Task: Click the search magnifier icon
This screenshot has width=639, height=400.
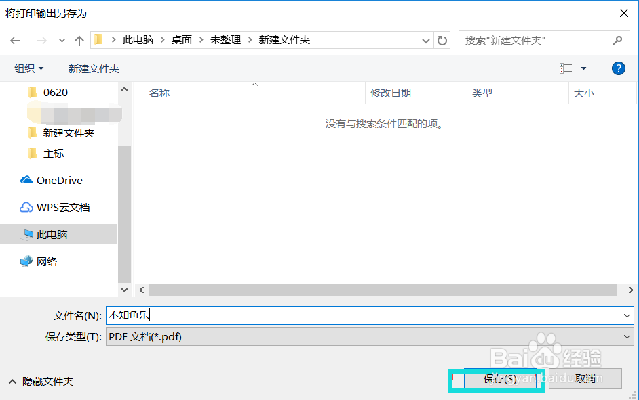Action: click(x=618, y=40)
